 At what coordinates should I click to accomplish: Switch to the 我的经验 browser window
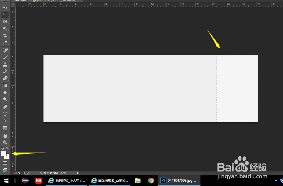[x=67, y=181]
